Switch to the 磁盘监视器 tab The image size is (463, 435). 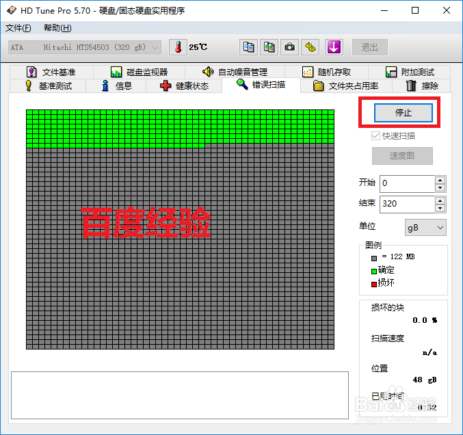tap(139, 72)
